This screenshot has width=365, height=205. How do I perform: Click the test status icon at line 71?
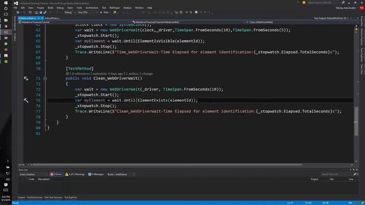(x=26, y=79)
